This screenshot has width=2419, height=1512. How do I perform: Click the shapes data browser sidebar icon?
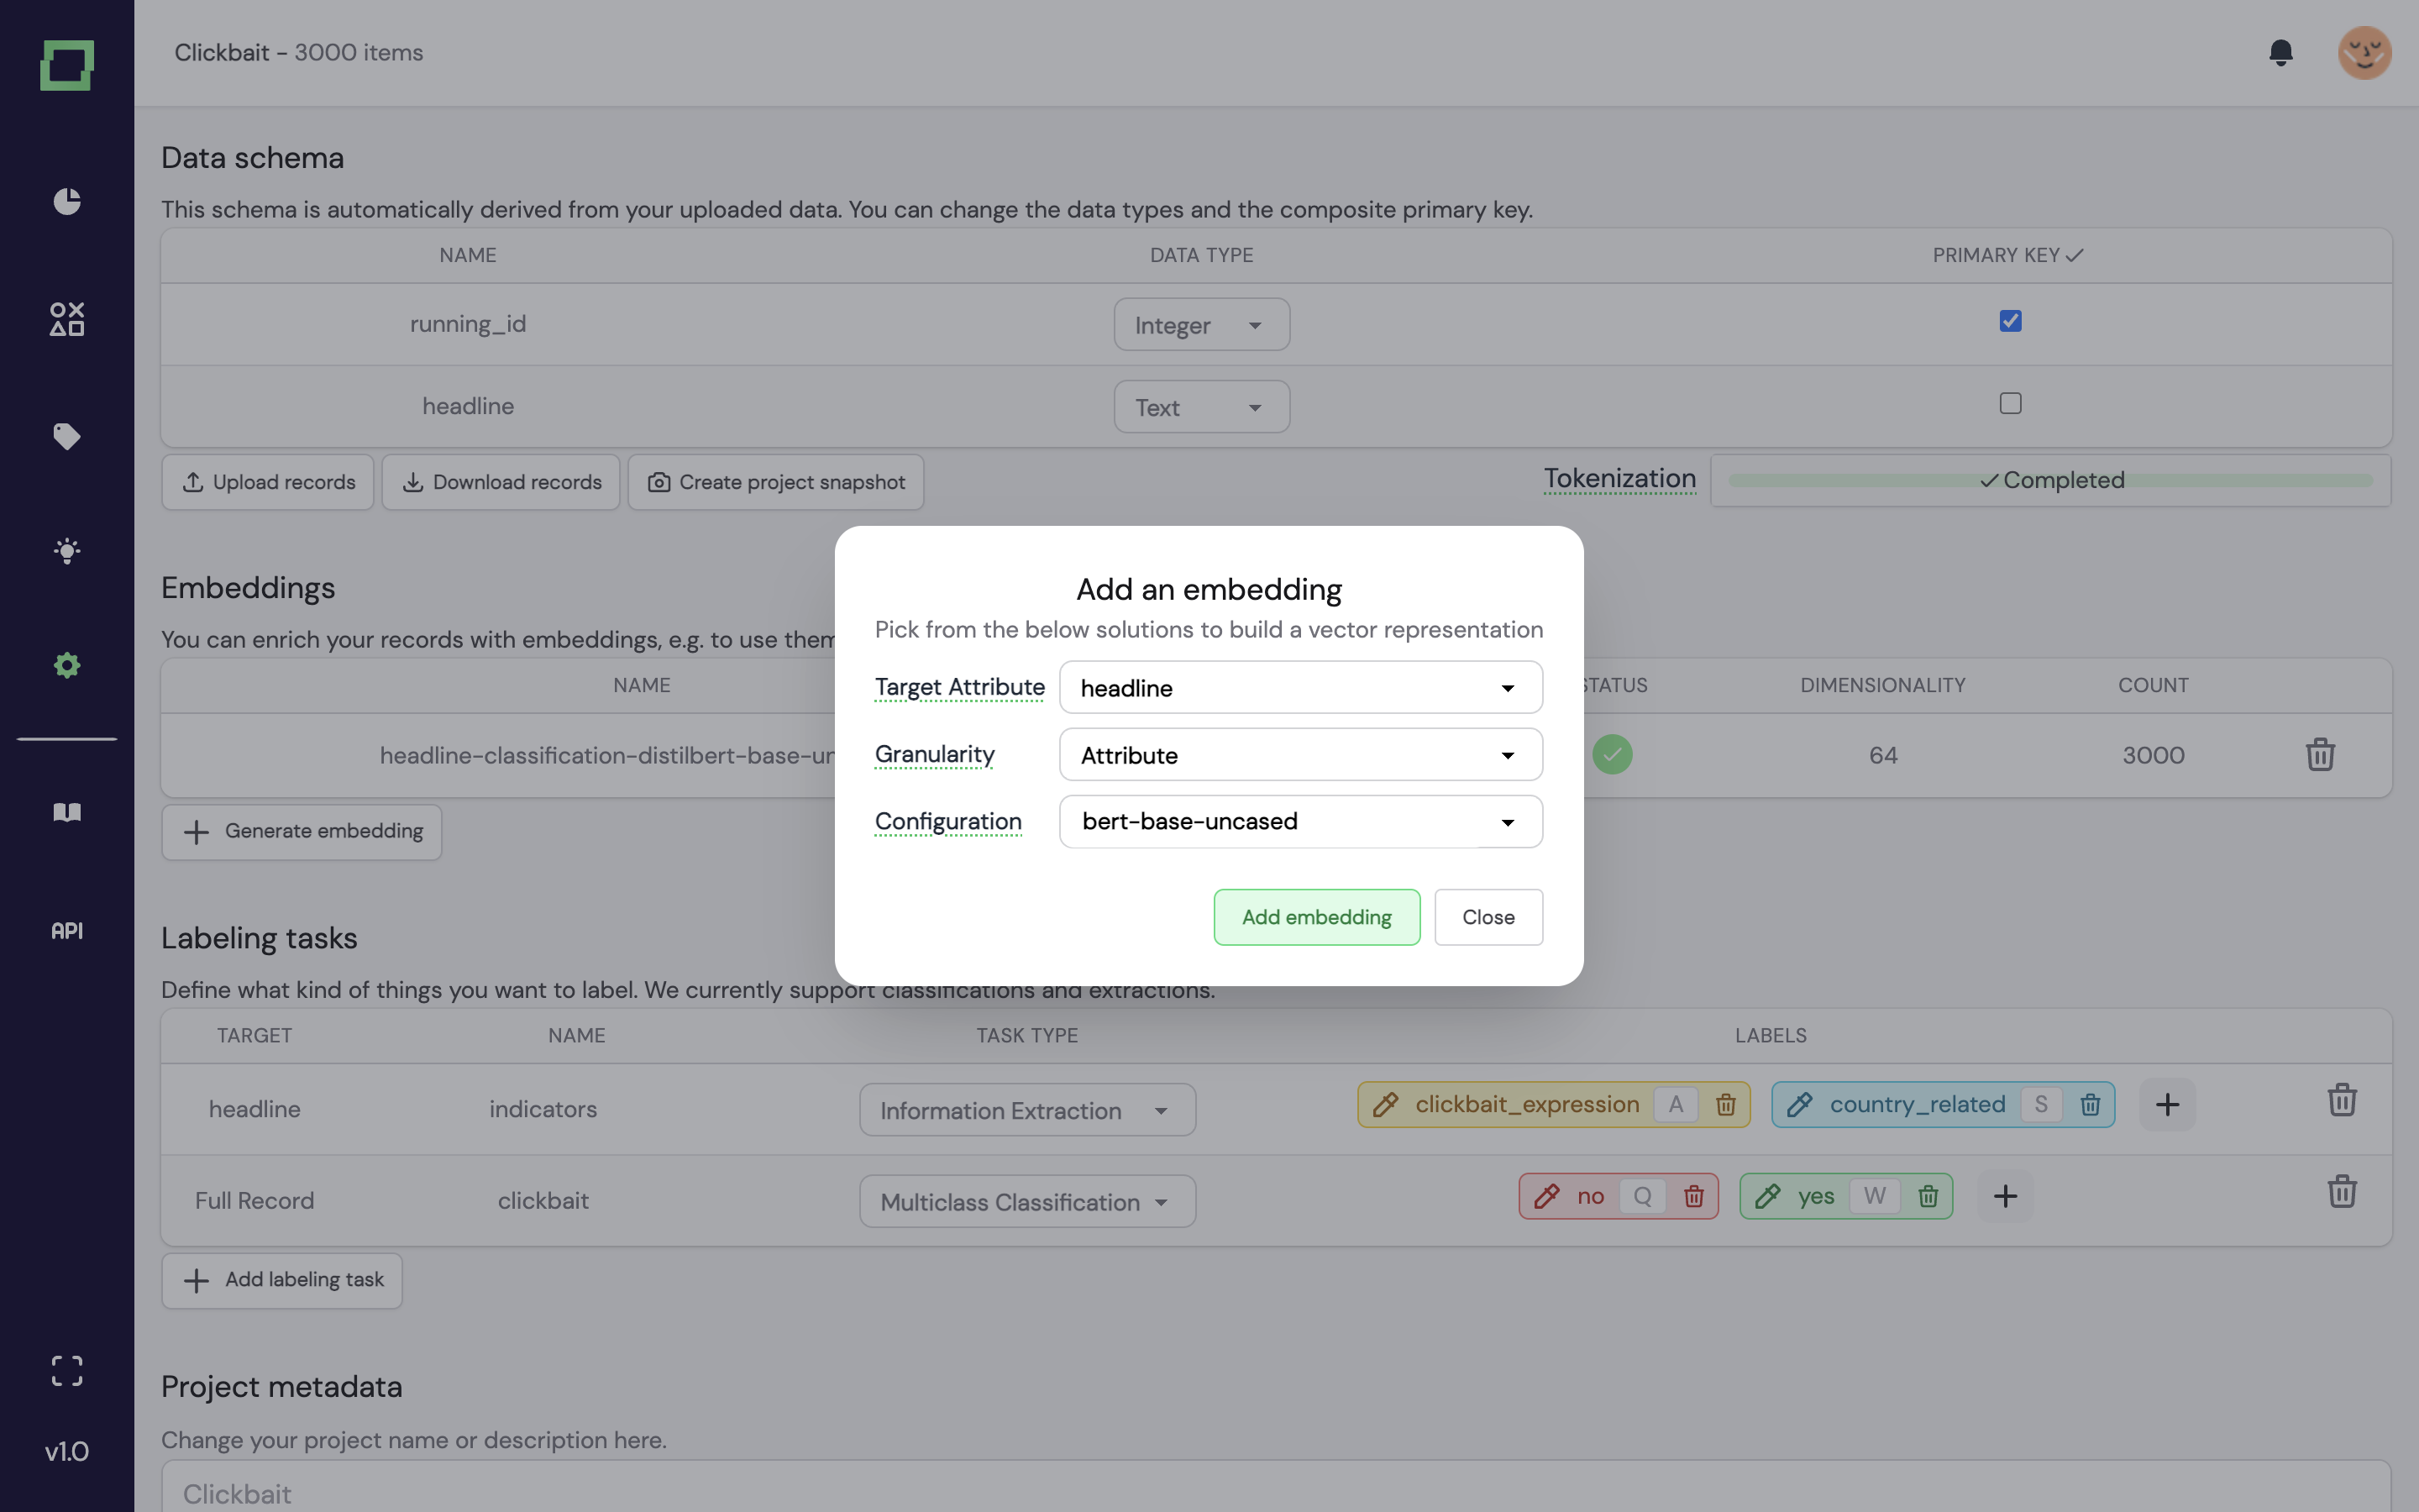click(x=67, y=319)
